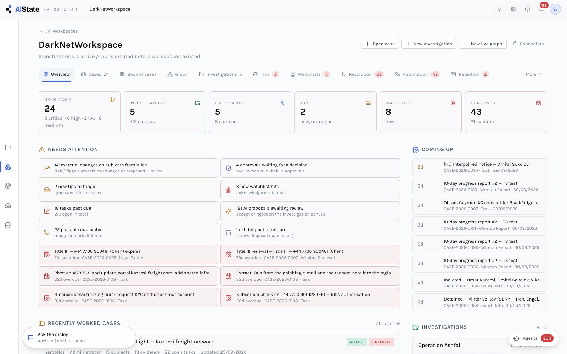Click New investigation button
567x354 pixels.
pos(429,44)
